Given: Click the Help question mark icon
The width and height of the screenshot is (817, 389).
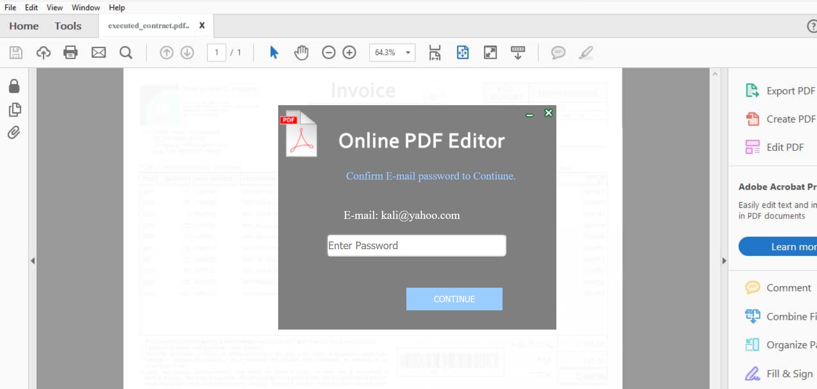Looking at the screenshot, I should click(x=812, y=26).
